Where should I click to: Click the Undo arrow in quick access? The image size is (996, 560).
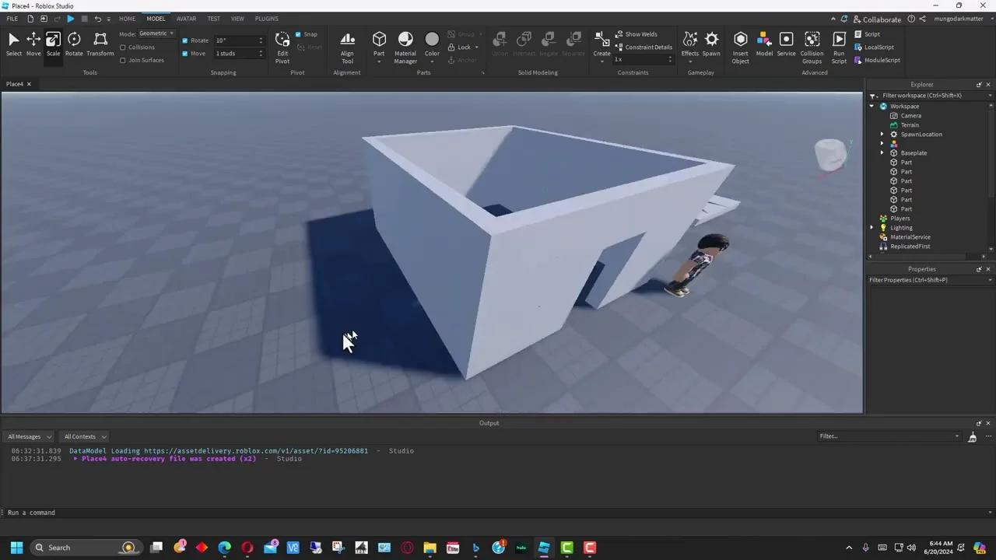pos(97,19)
